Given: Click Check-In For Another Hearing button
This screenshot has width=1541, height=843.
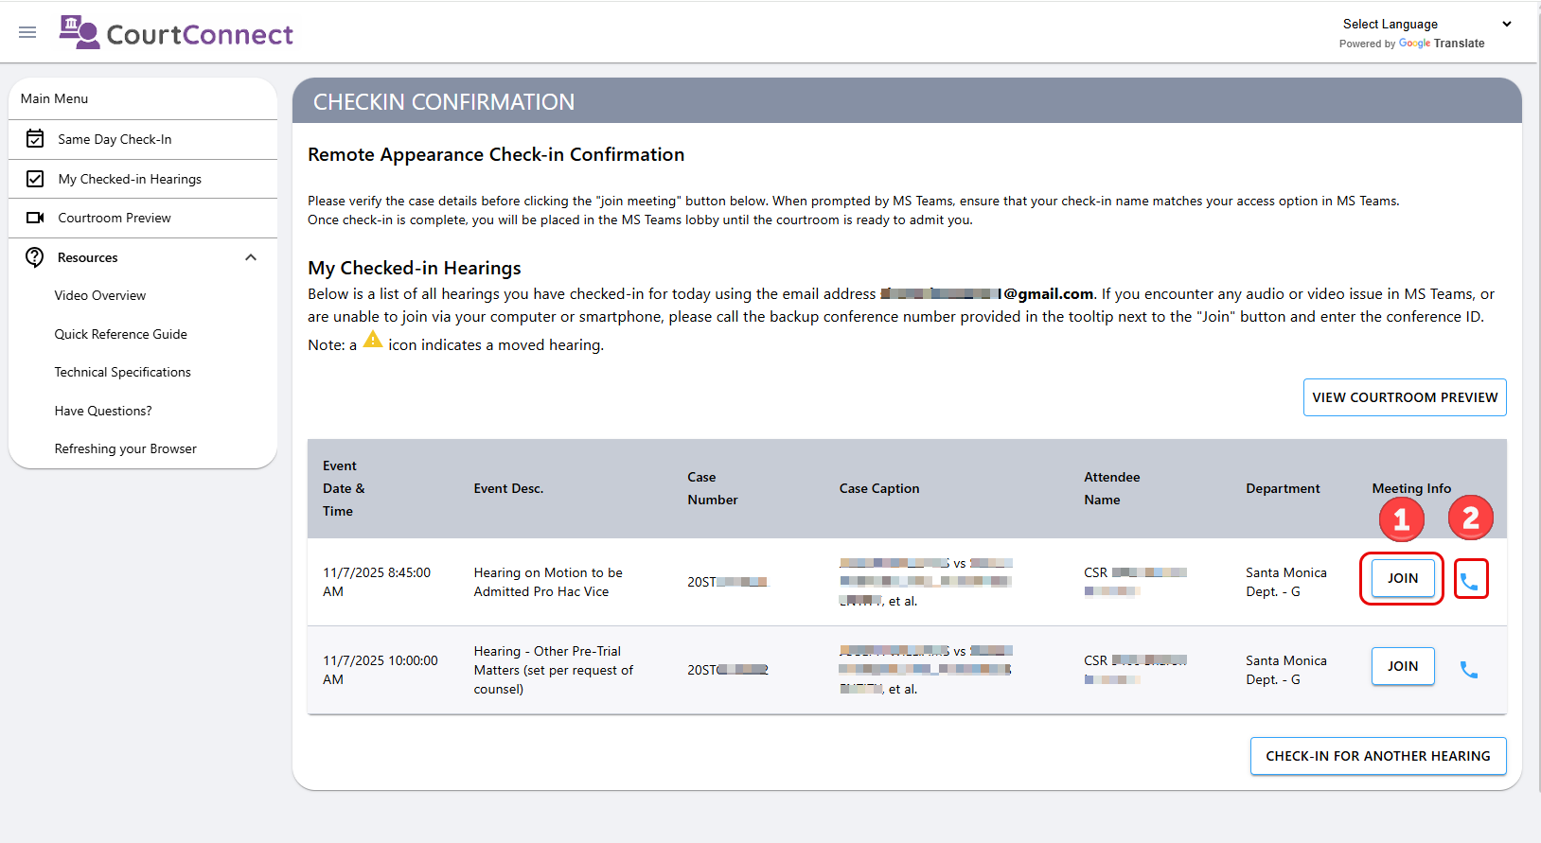Looking at the screenshot, I should 1378,756.
